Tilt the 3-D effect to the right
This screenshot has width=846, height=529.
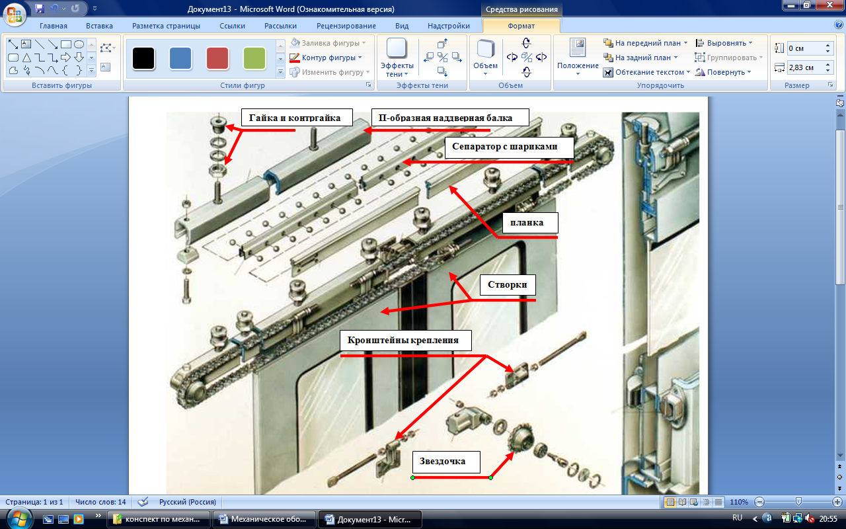point(541,58)
